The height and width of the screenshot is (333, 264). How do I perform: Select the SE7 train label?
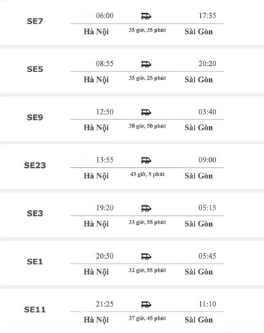tap(35, 22)
